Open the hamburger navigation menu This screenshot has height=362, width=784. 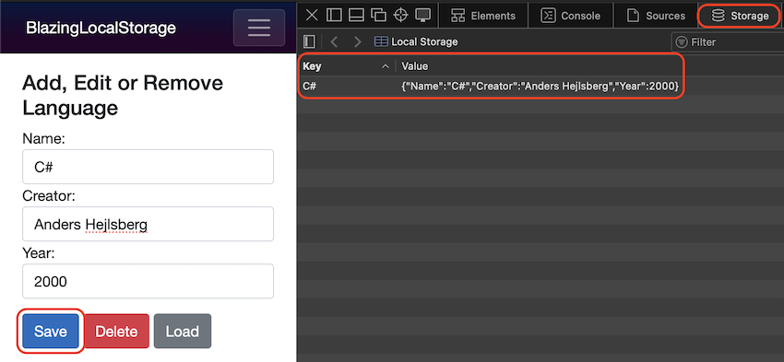(259, 28)
